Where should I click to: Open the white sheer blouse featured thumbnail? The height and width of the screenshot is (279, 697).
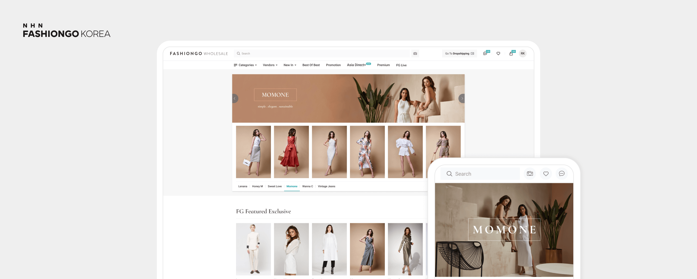(291, 249)
